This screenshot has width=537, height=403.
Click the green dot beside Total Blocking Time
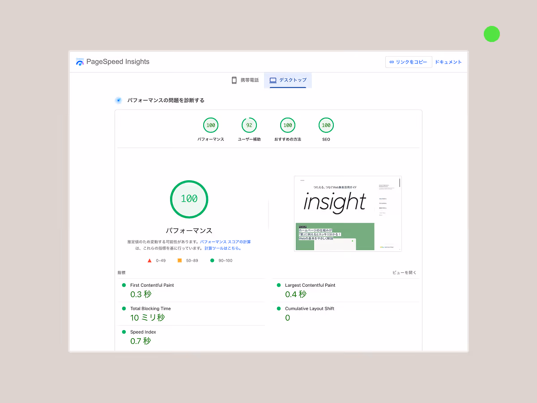[124, 308]
